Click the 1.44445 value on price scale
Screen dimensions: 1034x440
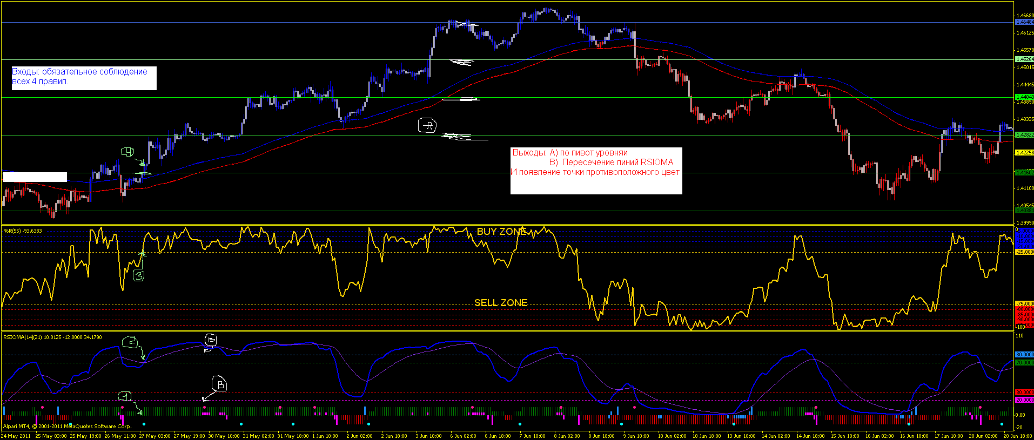point(1025,85)
